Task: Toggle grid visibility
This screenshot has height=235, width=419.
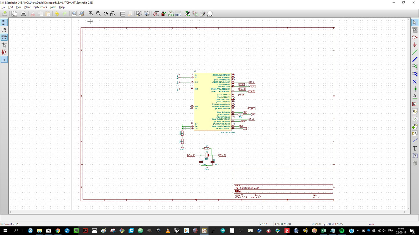Action: (x=4, y=22)
